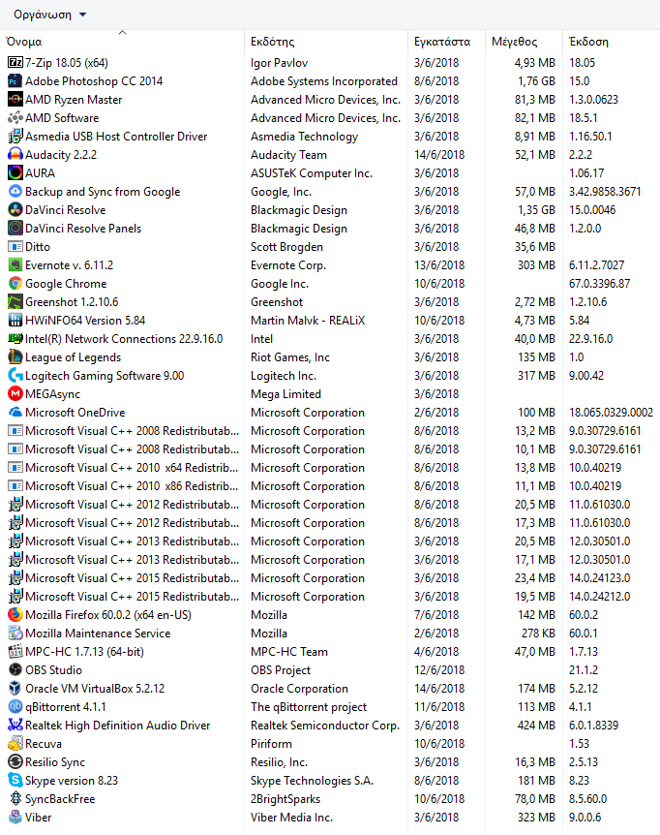Click the AURA rainbow ring icon
Screen dimensions: 660x835
(15, 173)
